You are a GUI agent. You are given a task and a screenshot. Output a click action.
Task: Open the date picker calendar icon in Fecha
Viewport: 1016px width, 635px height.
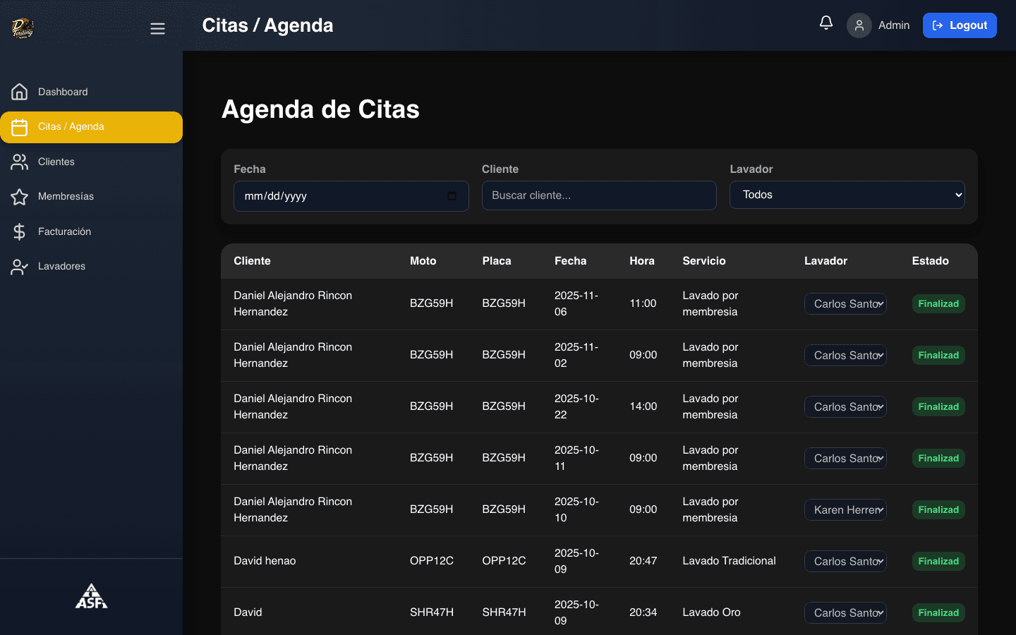(x=452, y=196)
